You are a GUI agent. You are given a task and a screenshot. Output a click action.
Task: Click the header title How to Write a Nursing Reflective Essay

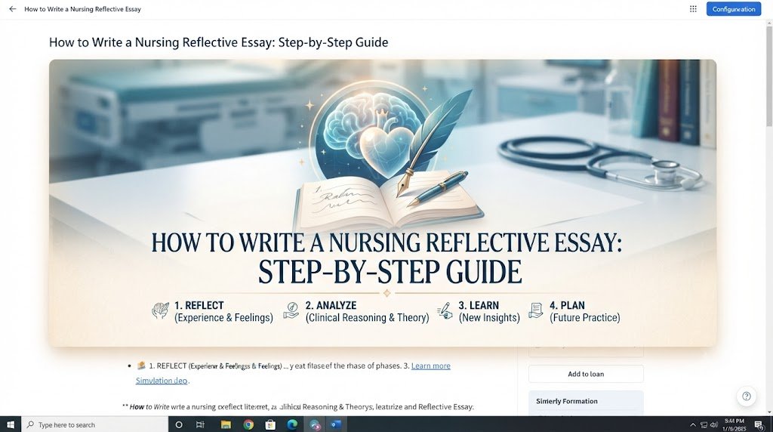pyautogui.click(x=82, y=9)
